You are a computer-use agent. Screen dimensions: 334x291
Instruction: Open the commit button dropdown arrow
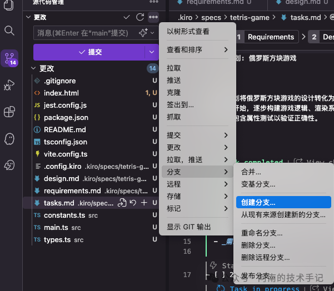(152, 52)
